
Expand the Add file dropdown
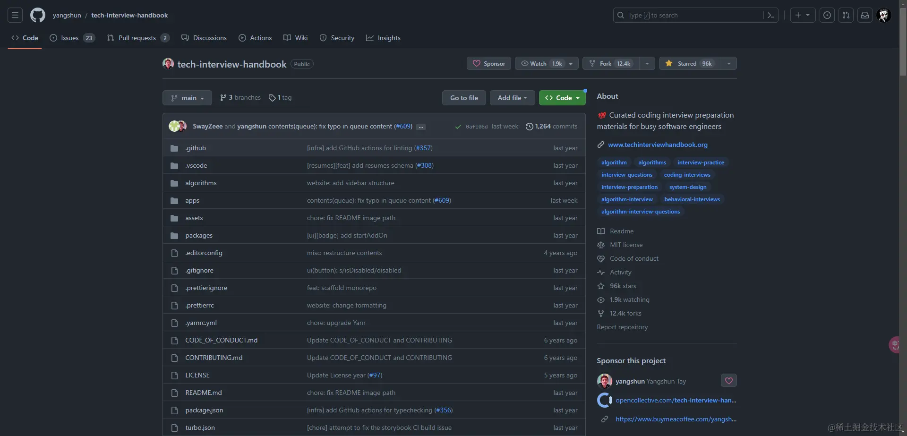pyautogui.click(x=512, y=98)
